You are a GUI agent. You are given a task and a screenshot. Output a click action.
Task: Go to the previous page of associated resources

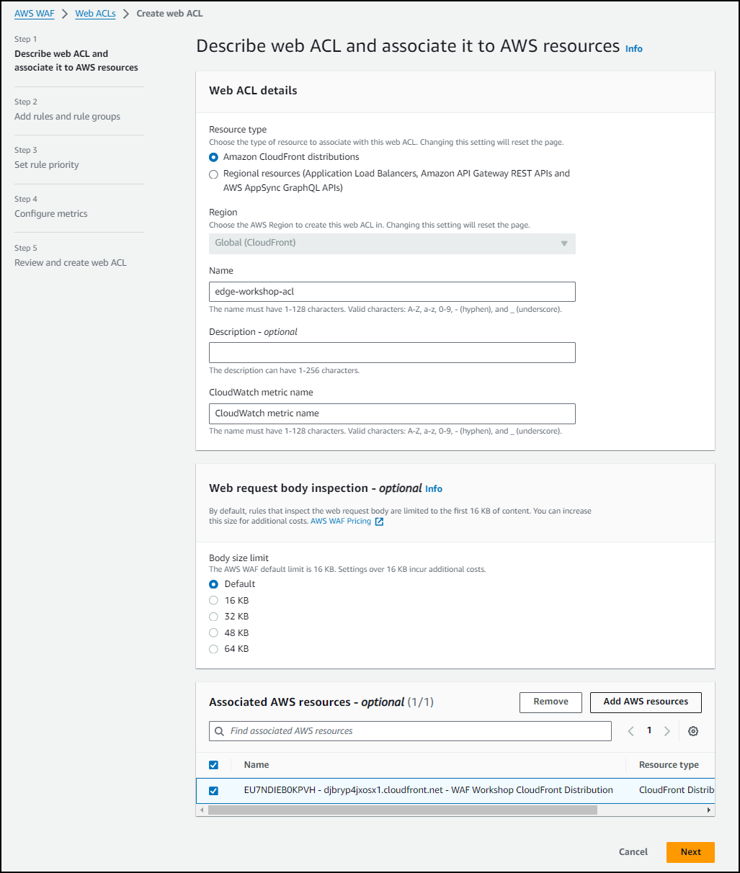[630, 731]
